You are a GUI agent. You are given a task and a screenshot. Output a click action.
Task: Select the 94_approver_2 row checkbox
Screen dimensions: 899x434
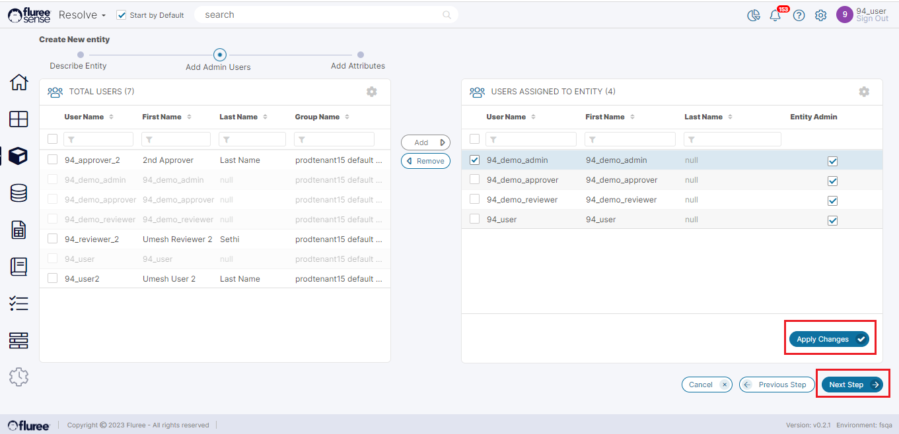pos(53,160)
